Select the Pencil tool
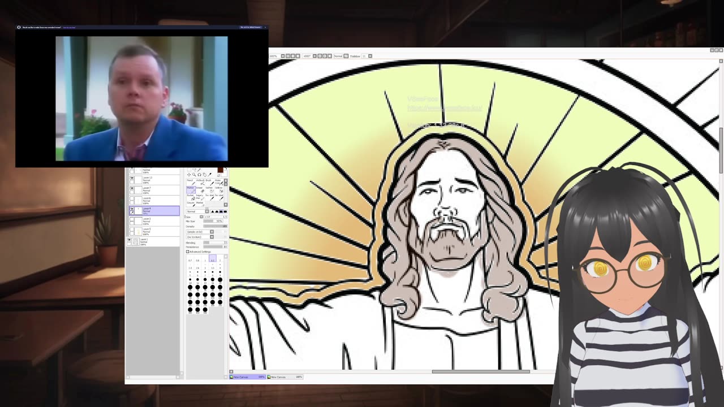Screen dimensions: 724x407 pos(191,183)
